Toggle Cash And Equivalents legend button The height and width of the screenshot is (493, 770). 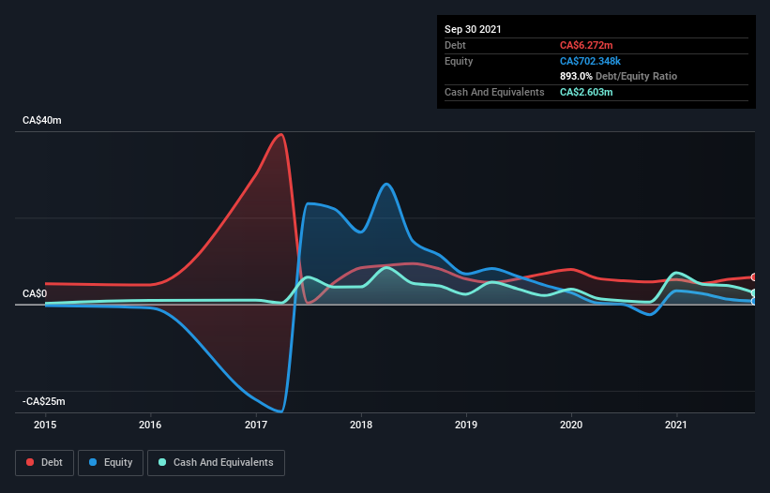click(x=216, y=463)
